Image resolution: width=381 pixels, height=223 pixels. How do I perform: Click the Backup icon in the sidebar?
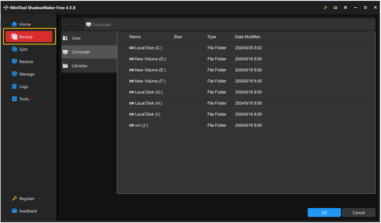tap(14, 37)
